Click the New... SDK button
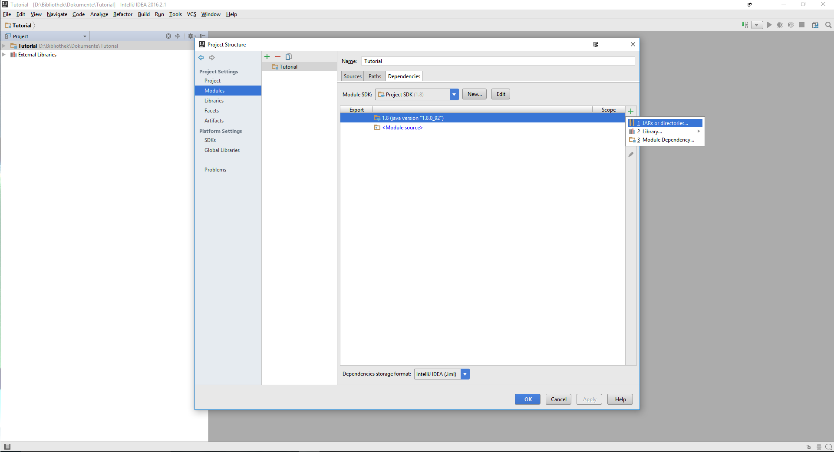The height and width of the screenshot is (452, 834). point(474,94)
